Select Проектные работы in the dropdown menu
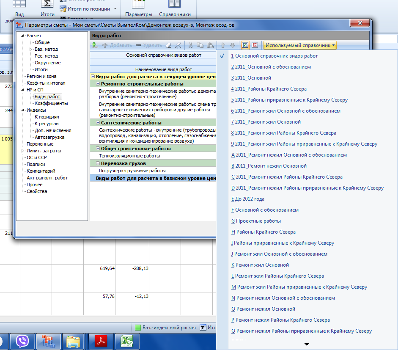 pyautogui.click(x=258, y=221)
